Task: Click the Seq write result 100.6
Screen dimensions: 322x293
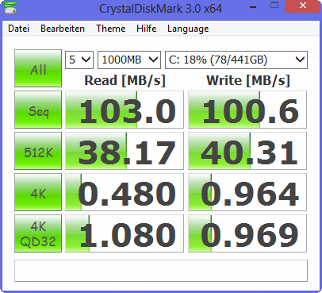Action: pyautogui.click(x=247, y=110)
